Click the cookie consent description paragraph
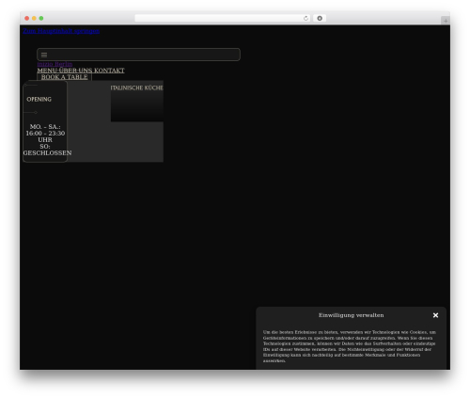The width and height of the screenshot is (470, 398). tap(350, 346)
